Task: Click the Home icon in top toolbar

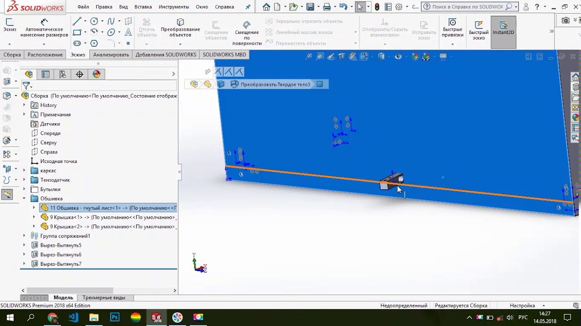Action: [266, 7]
